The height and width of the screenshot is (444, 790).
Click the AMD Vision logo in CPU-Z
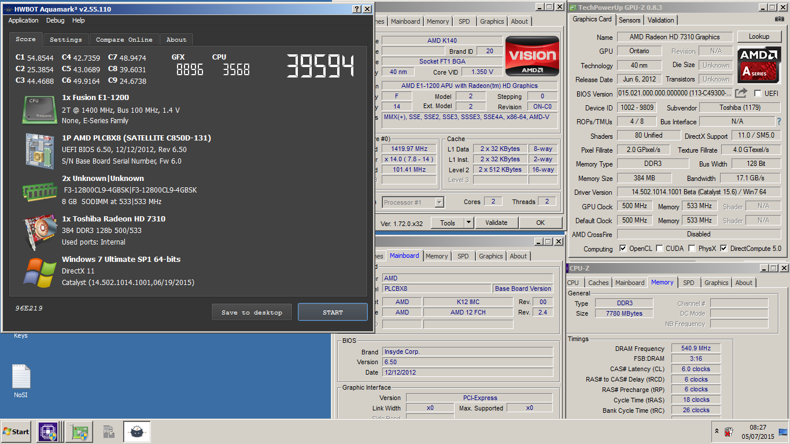(x=532, y=57)
